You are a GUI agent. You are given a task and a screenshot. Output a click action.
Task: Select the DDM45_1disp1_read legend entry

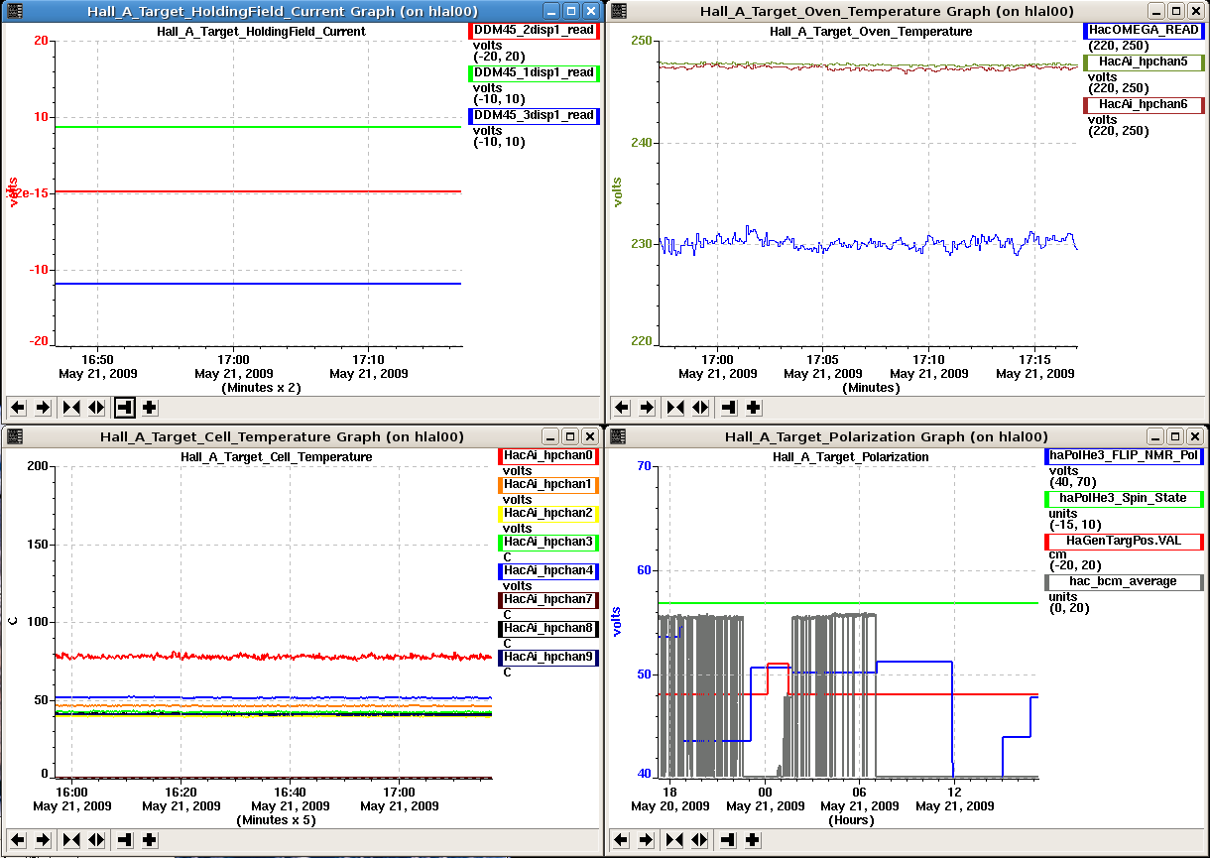coord(534,73)
